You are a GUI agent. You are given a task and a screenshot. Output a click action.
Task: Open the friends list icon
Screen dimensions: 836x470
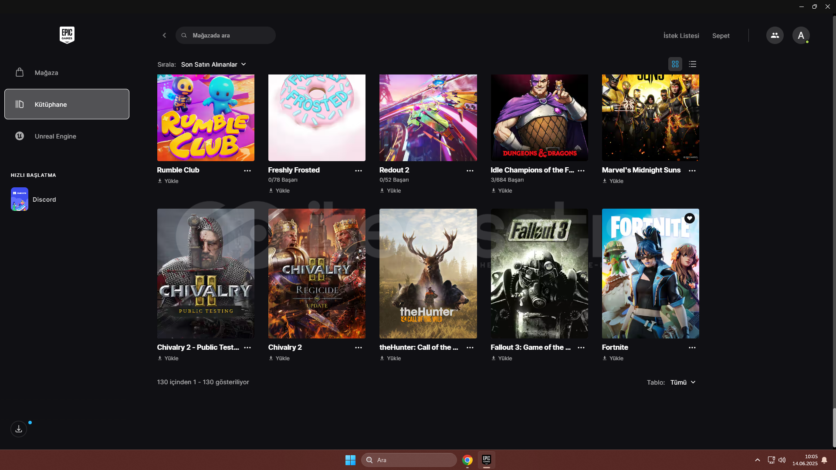(775, 35)
